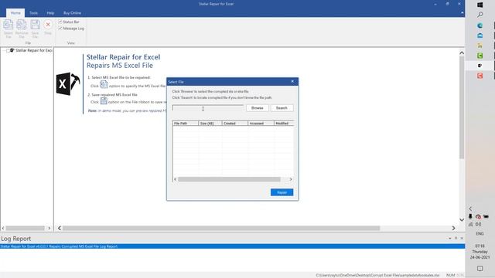Open the red recorder taskbar icon
495x278 pixels.
(x=480, y=76)
